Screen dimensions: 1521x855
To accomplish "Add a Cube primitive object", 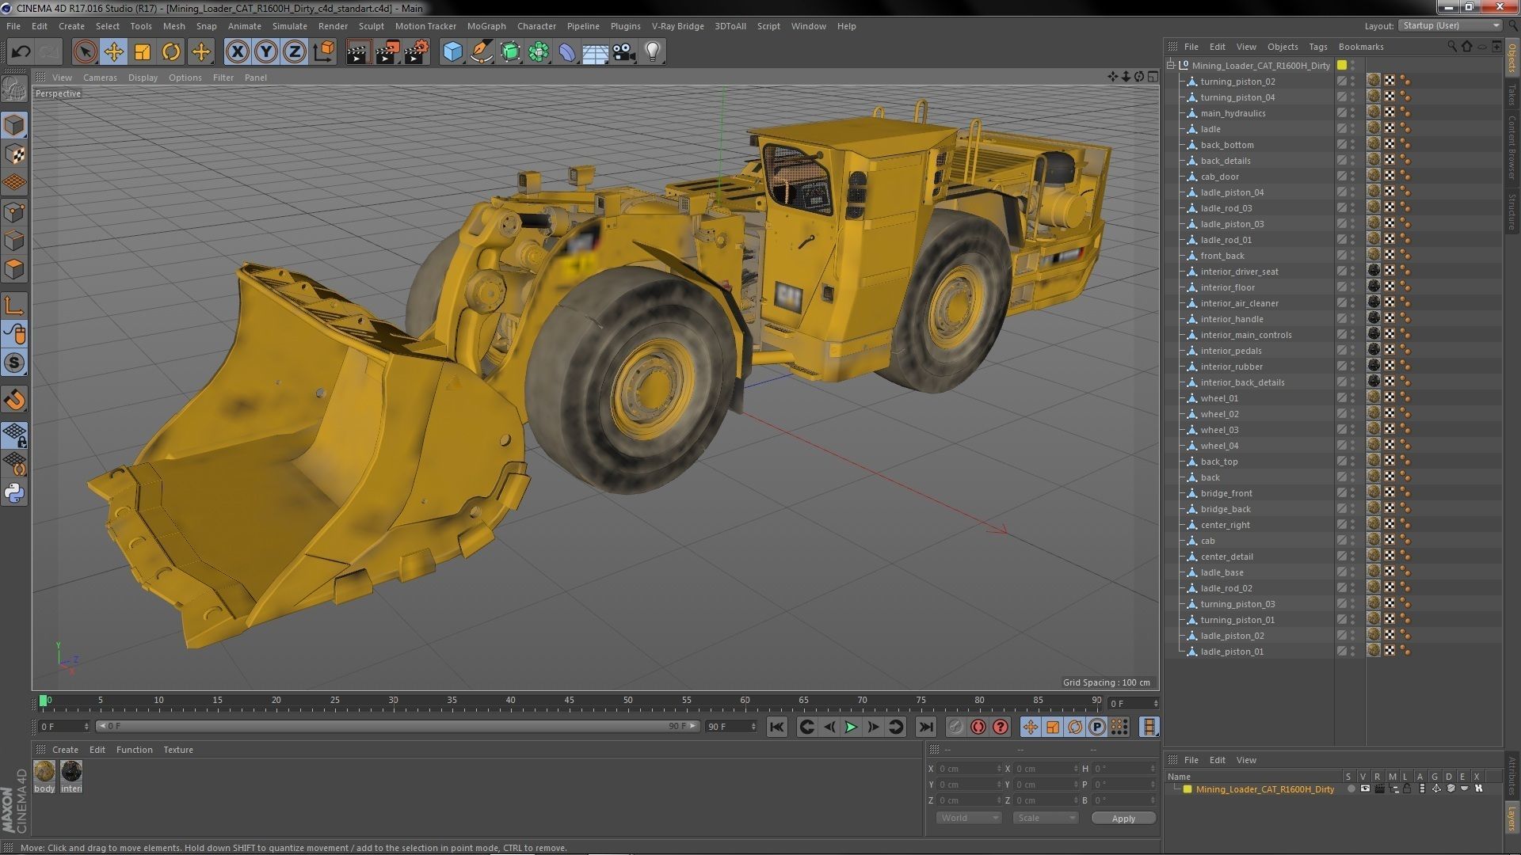I will tap(452, 52).
